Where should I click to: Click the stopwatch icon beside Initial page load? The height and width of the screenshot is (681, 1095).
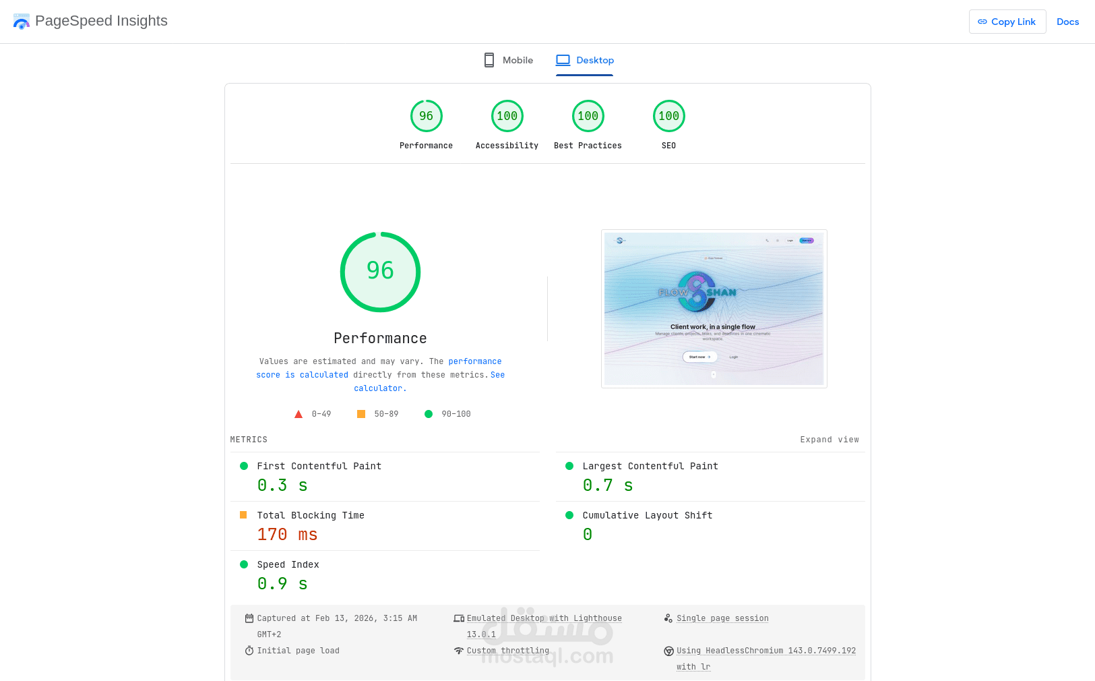click(249, 651)
